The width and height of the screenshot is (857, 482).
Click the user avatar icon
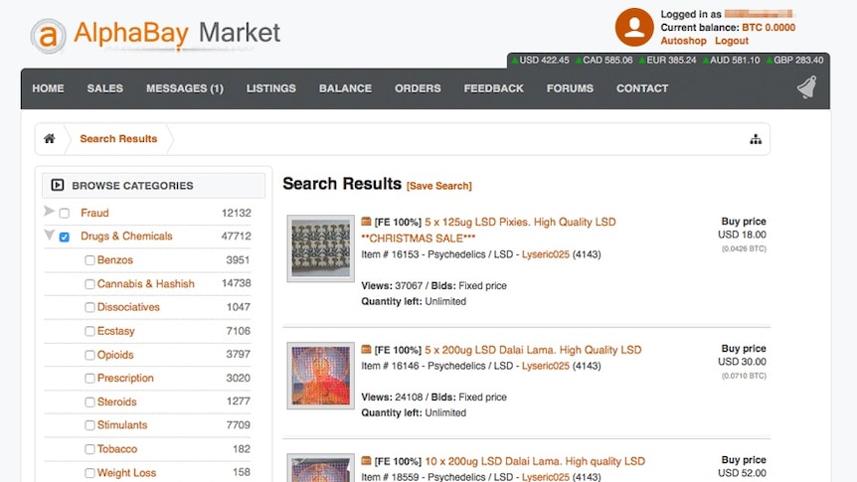coord(633,27)
